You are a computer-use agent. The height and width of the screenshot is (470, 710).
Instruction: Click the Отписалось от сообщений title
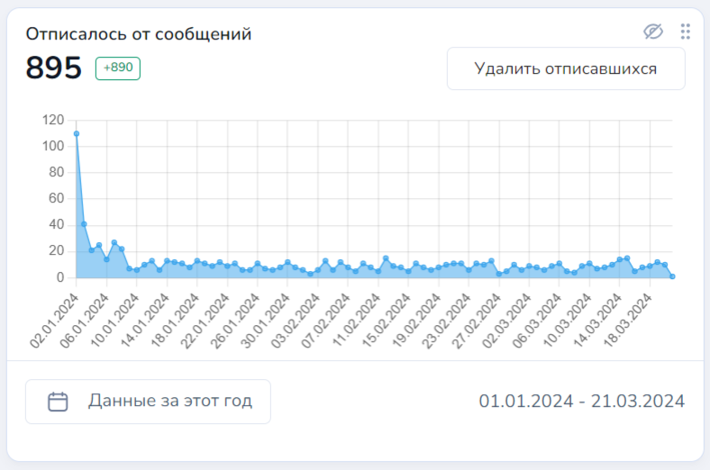(138, 34)
